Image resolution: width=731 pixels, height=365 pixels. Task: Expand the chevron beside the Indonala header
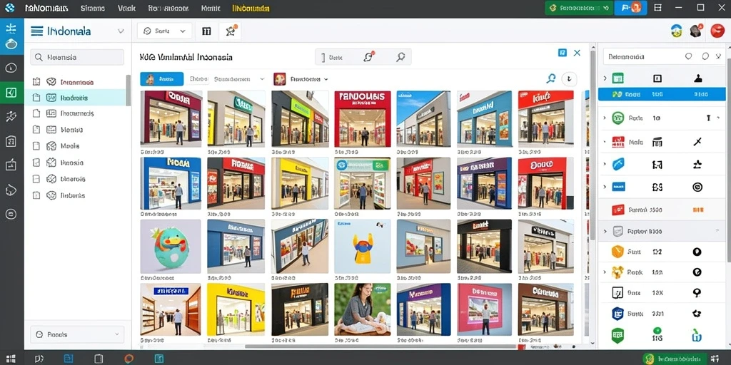point(121,31)
